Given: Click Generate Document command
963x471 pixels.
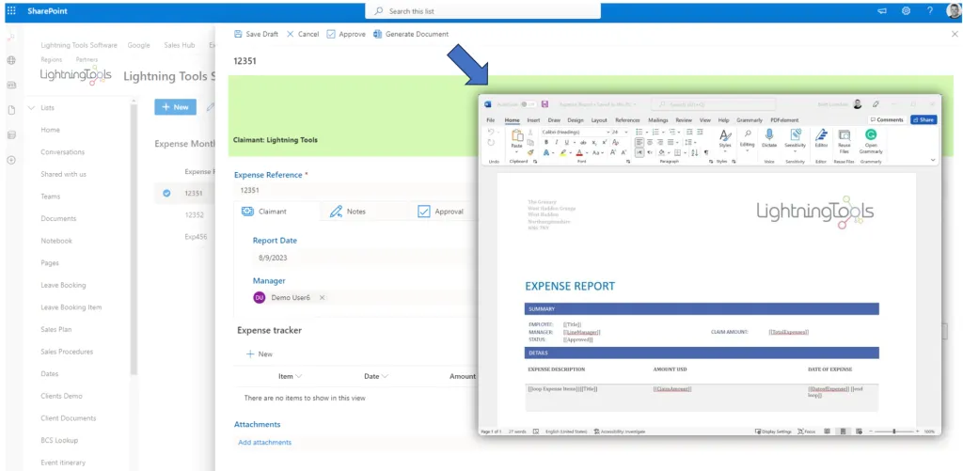Looking at the screenshot, I should tap(411, 35).
